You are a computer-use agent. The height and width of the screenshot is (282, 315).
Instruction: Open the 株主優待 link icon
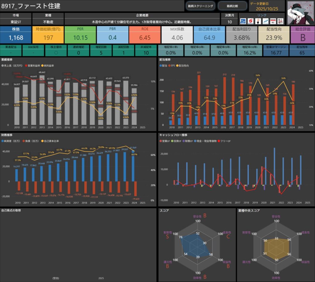click(x=280, y=21)
